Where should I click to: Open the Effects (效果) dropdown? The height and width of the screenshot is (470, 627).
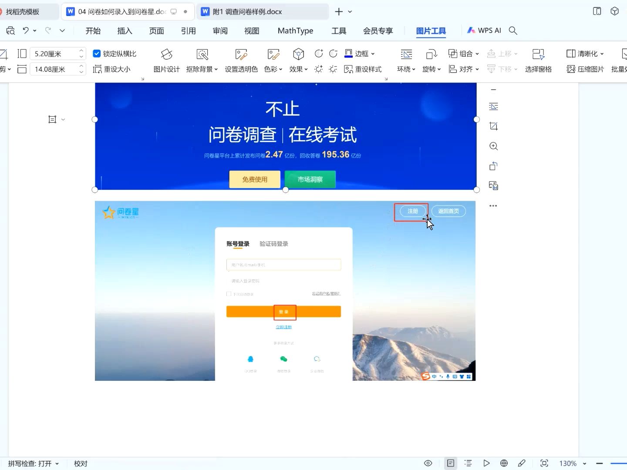[x=298, y=61]
